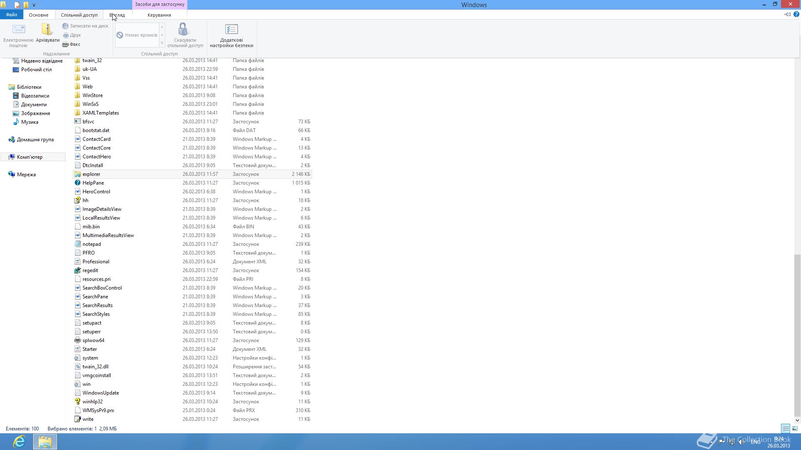801x450 pixels.
Task: Open the Вигляд ribbon tab
Action: 117,15
